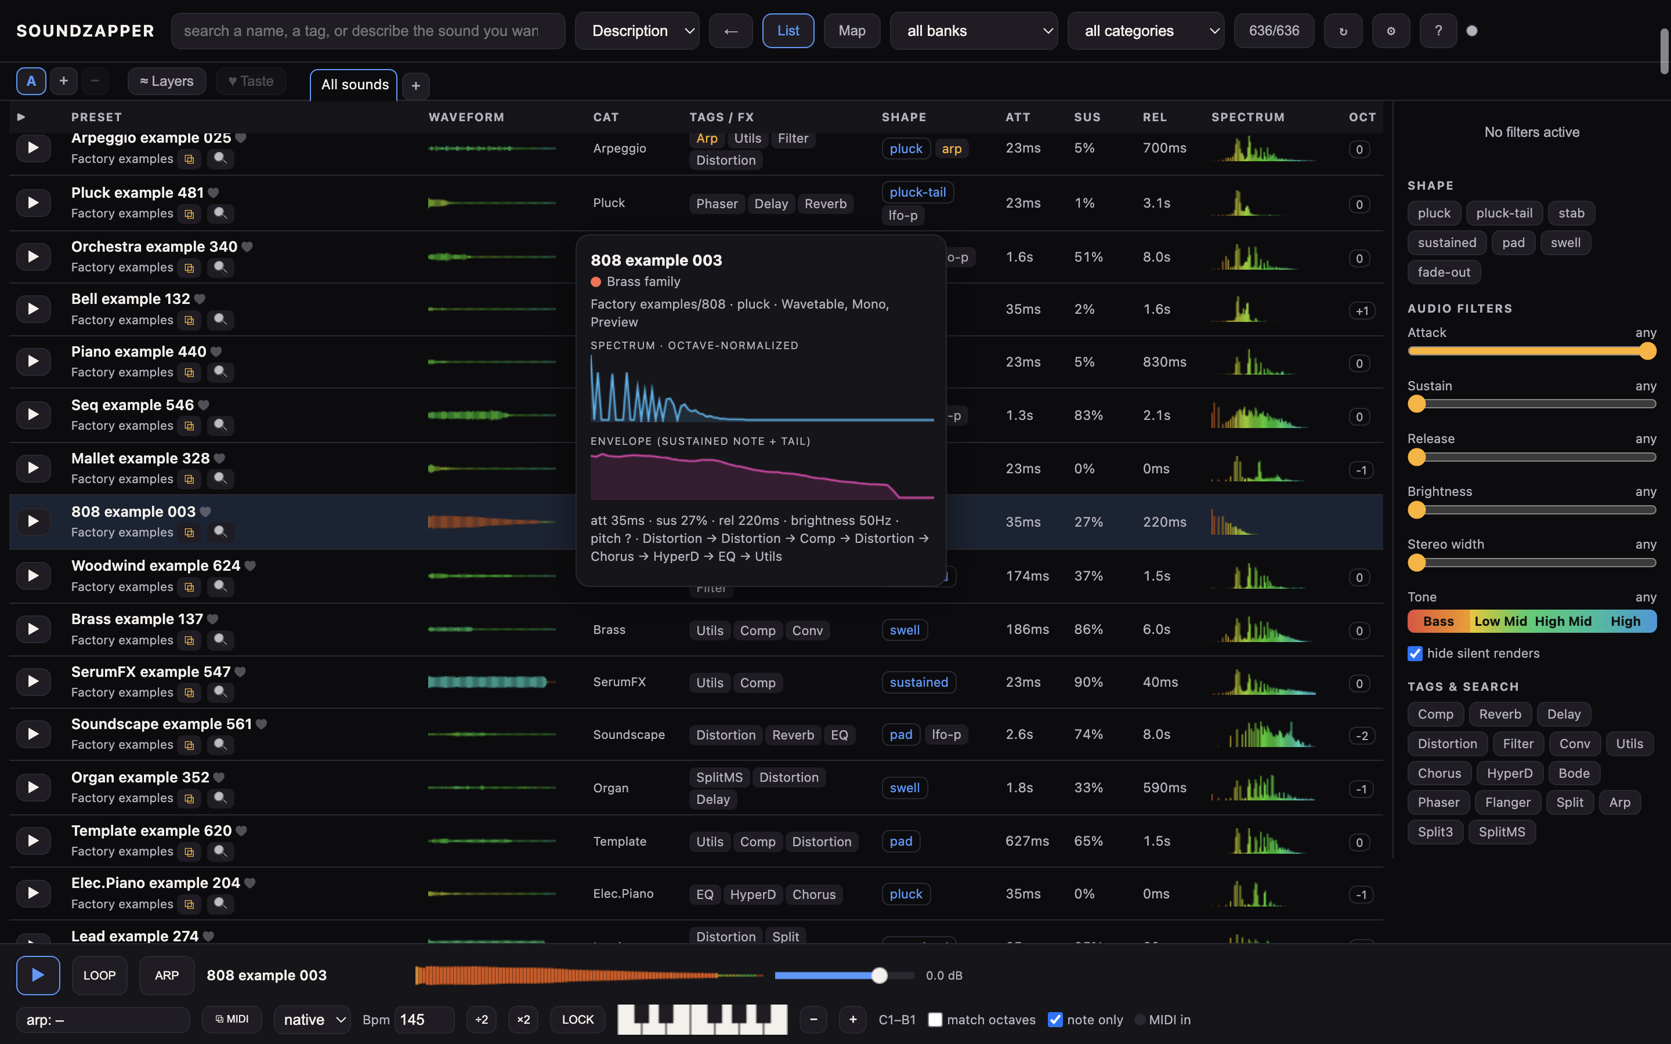Enable match octaves checkbox

935,1020
